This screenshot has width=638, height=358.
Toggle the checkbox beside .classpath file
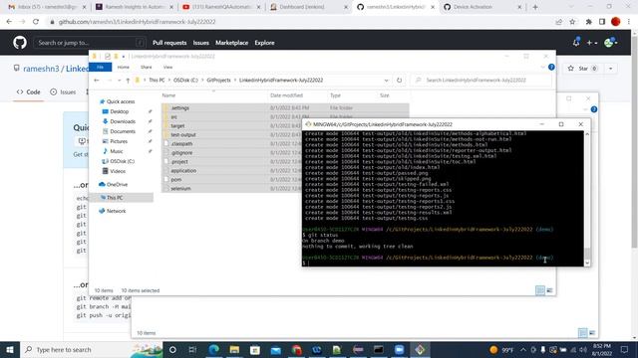coord(166,143)
